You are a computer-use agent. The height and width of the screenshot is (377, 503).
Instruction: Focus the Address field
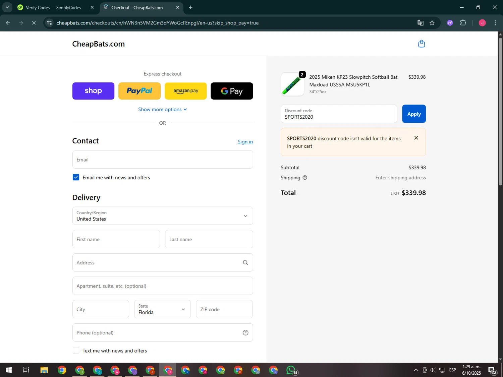(163, 262)
